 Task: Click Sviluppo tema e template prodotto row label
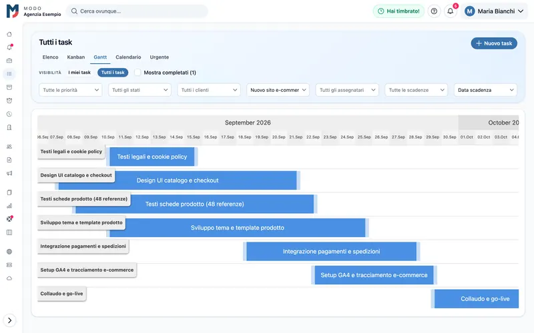pyautogui.click(x=81, y=222)
